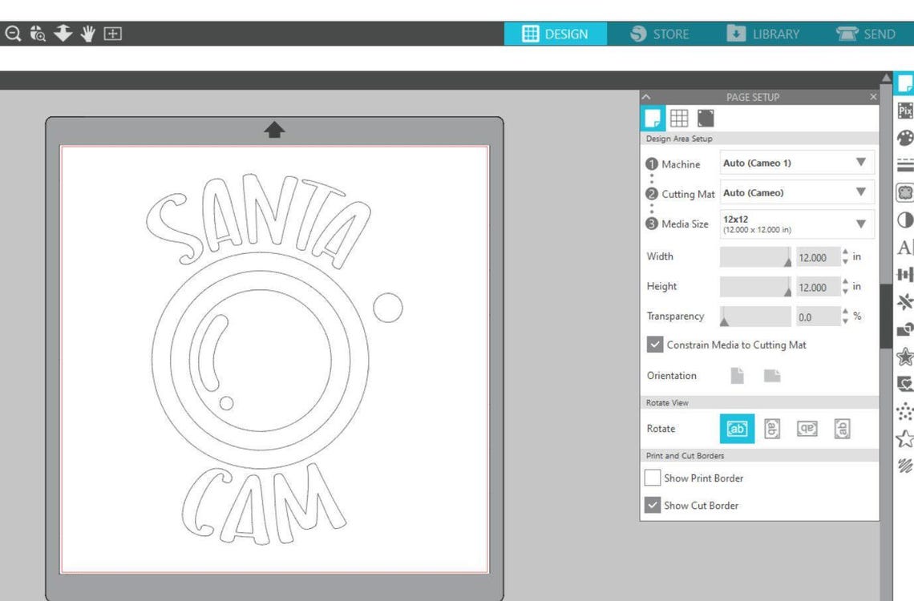Image resolution: width=914 pixels, height=601 pixels.
Task: Toggle Constrain Media to Cutting Mat
Action: (654, 345)
